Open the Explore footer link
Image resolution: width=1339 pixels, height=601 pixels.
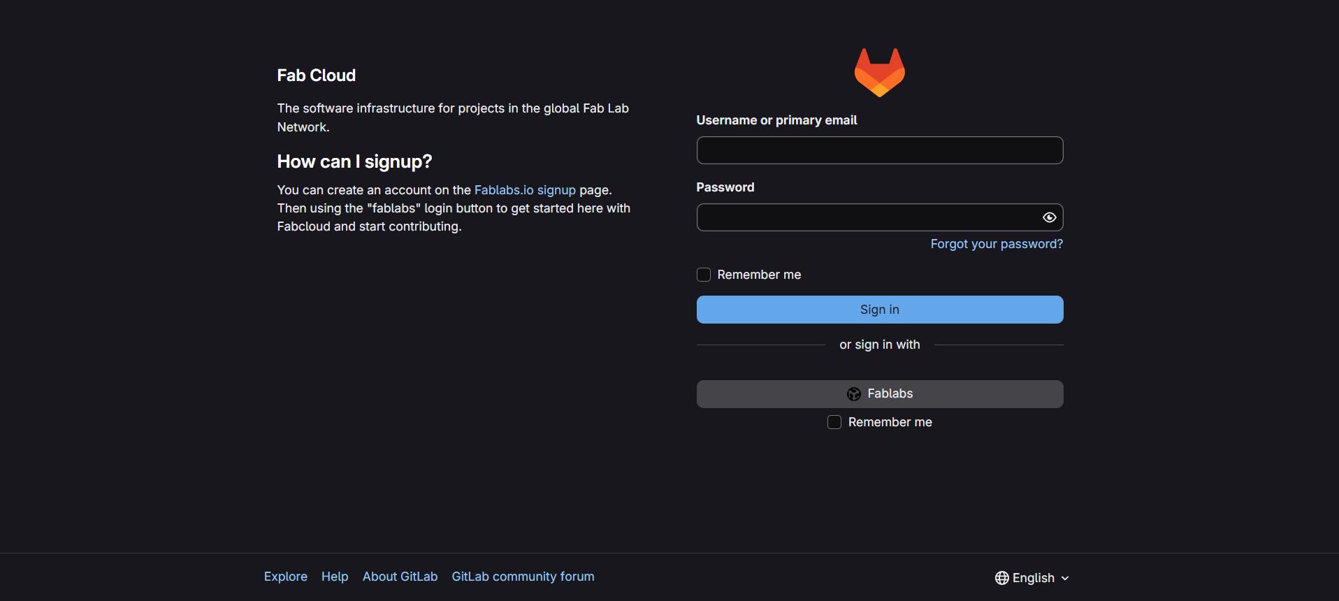[285, 577]
